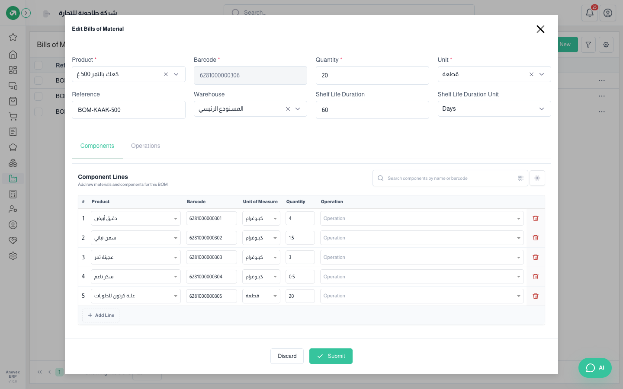Delete component line 1 with trash icon

pyautogui.click(x=536, y=218)
